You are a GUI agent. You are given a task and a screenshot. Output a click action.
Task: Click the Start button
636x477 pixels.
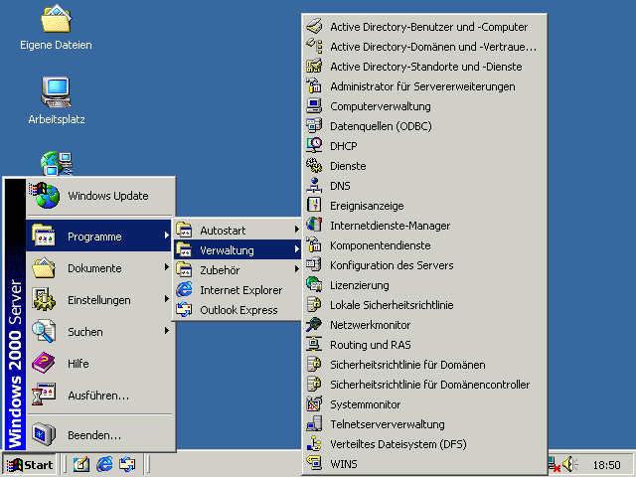[30, 464]
